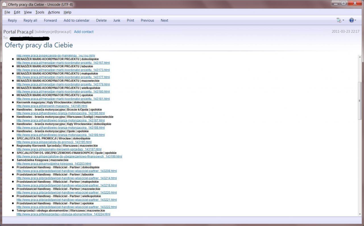
Task: Click 'Telesprzedaż i obsługa abonamentów' text
Action: coord(42,211)
